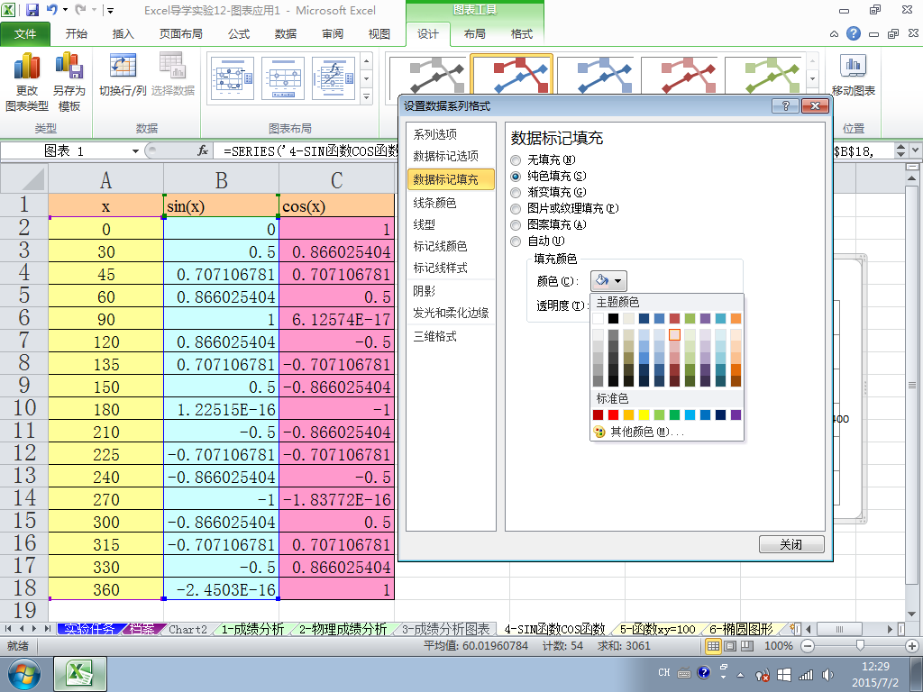Select the 渐变填充 gradient fill option

tap(516, 193)
